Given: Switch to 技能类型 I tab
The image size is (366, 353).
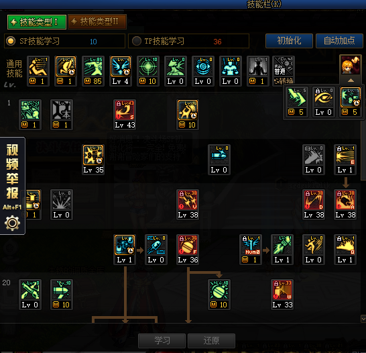Looking at the screenshot, I should (37, 22).
